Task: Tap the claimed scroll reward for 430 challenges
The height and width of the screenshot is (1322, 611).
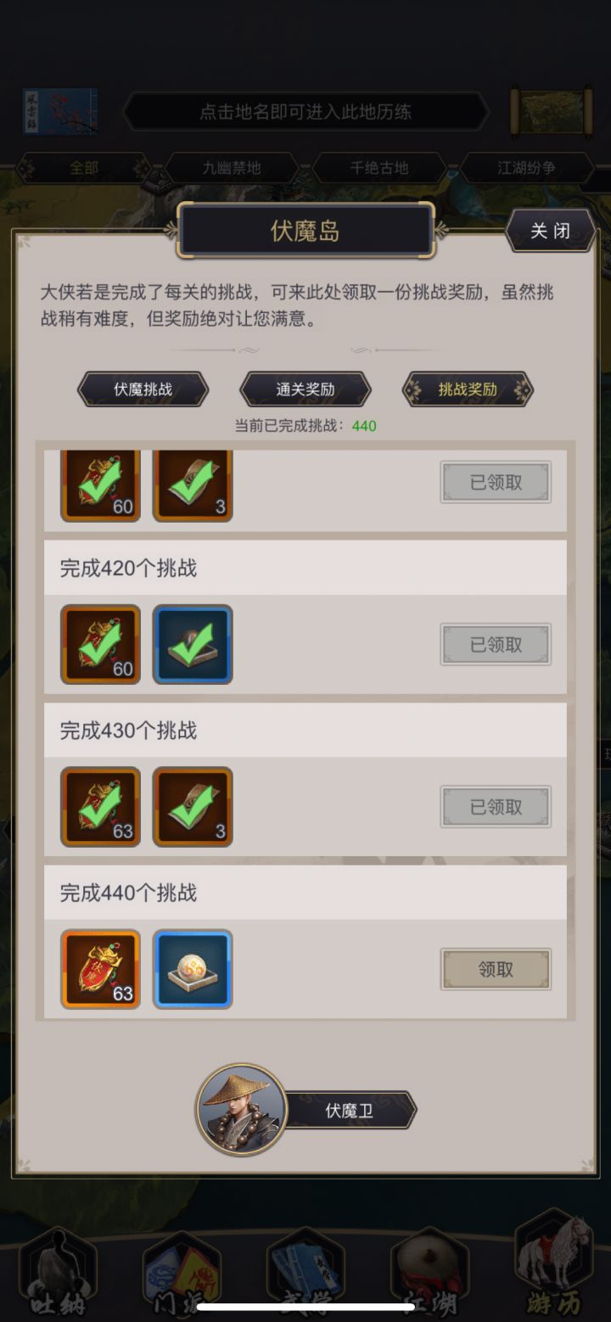Action: click(193, 807)
